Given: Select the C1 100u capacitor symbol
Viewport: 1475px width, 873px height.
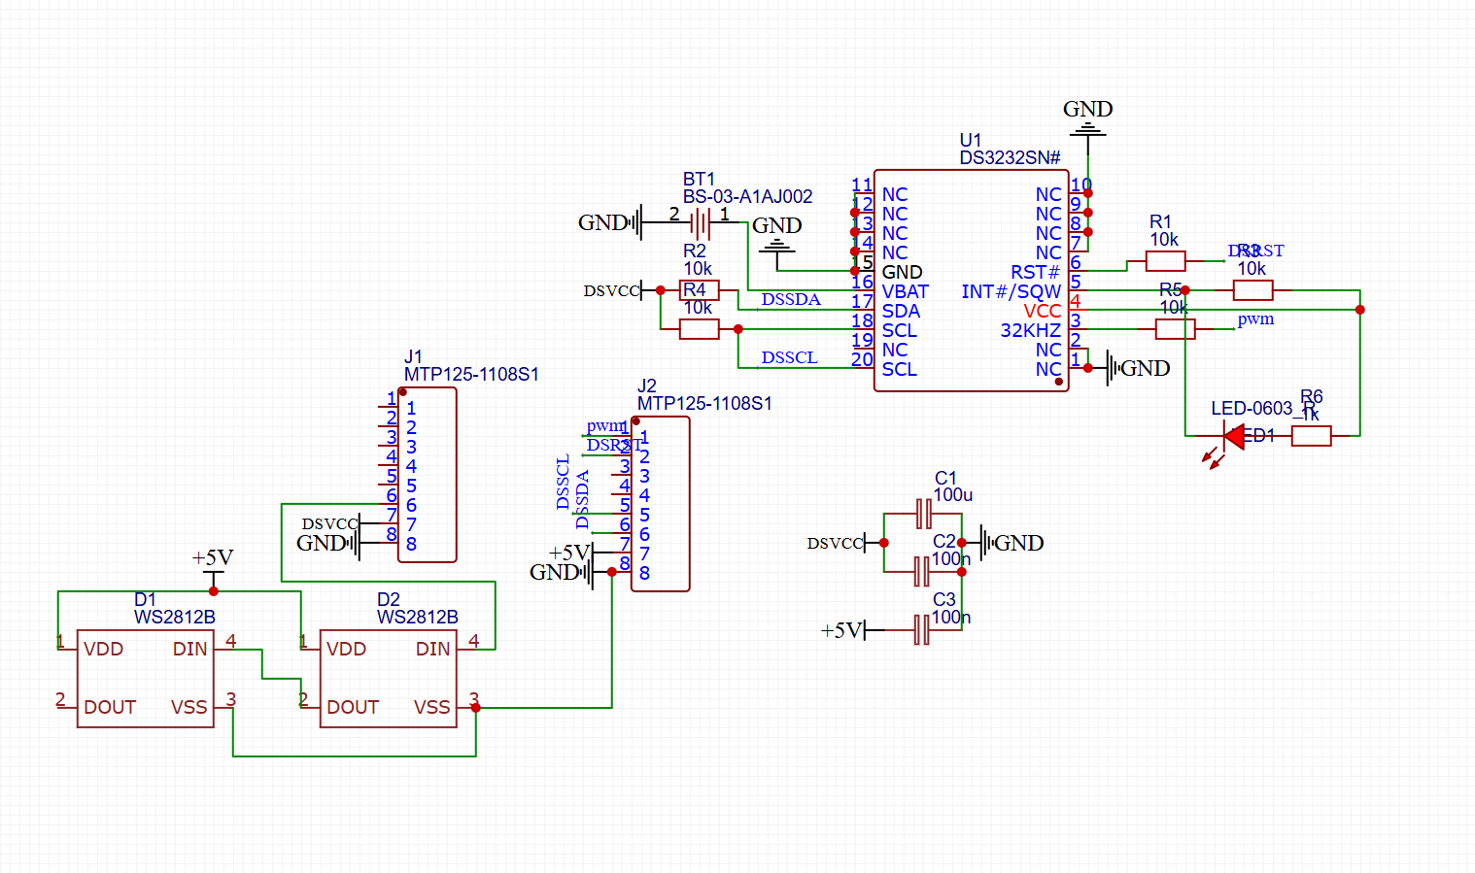Looking at the screenshot, I should point(923,514).
